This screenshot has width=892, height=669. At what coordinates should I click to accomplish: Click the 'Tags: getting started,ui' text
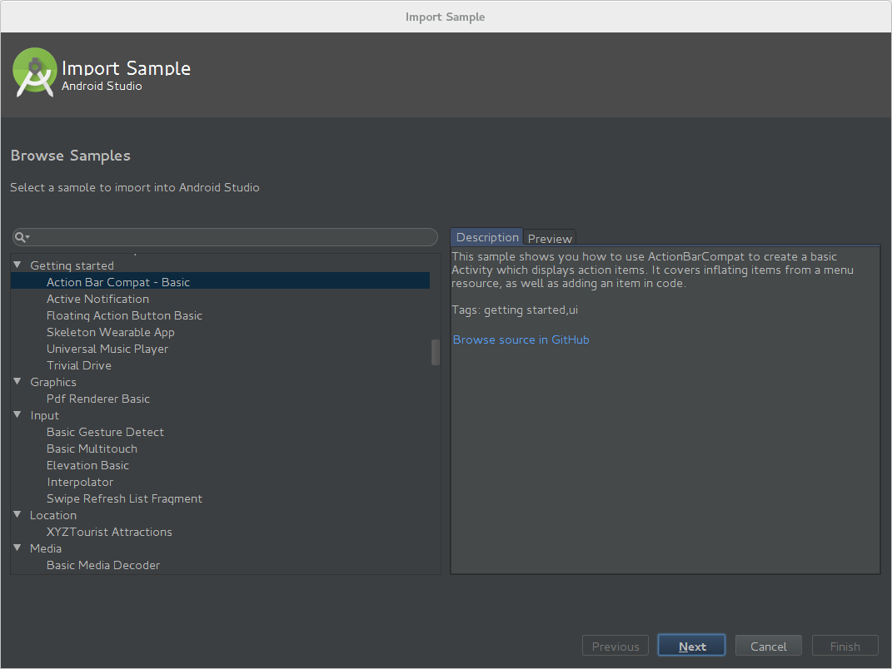pyautogui.click(x=515, y=310)
